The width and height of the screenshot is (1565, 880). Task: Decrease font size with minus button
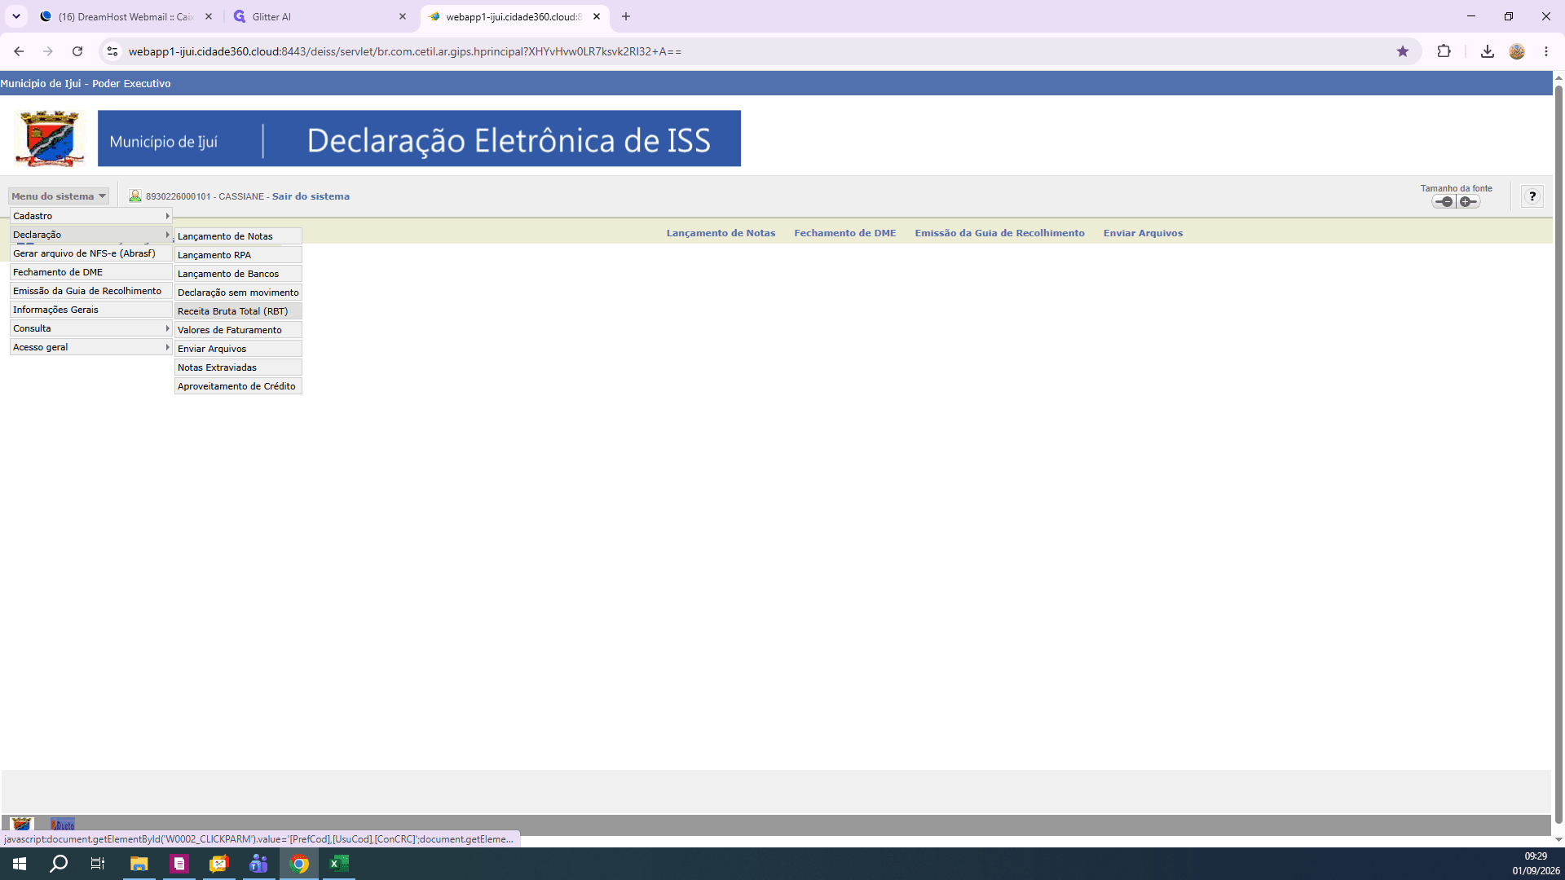click(1444, 201)
